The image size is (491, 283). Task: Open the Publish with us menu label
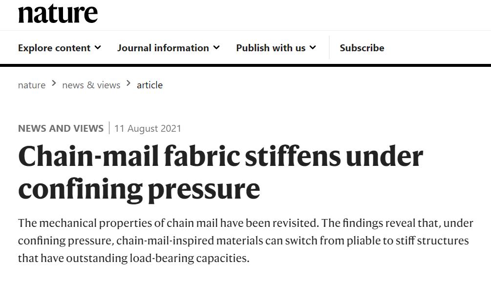(271, 48)
